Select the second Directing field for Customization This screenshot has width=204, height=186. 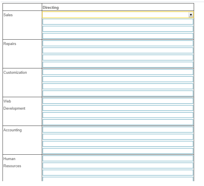tap(118, 79)
